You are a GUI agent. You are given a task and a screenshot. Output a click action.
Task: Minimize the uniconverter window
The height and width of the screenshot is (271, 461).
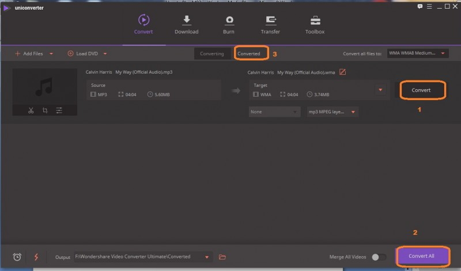[x=440, y=6]
